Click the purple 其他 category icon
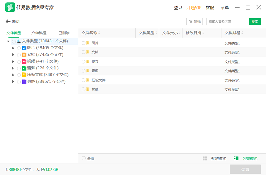The height and width of the screenshot is (175, 266). 24,82
